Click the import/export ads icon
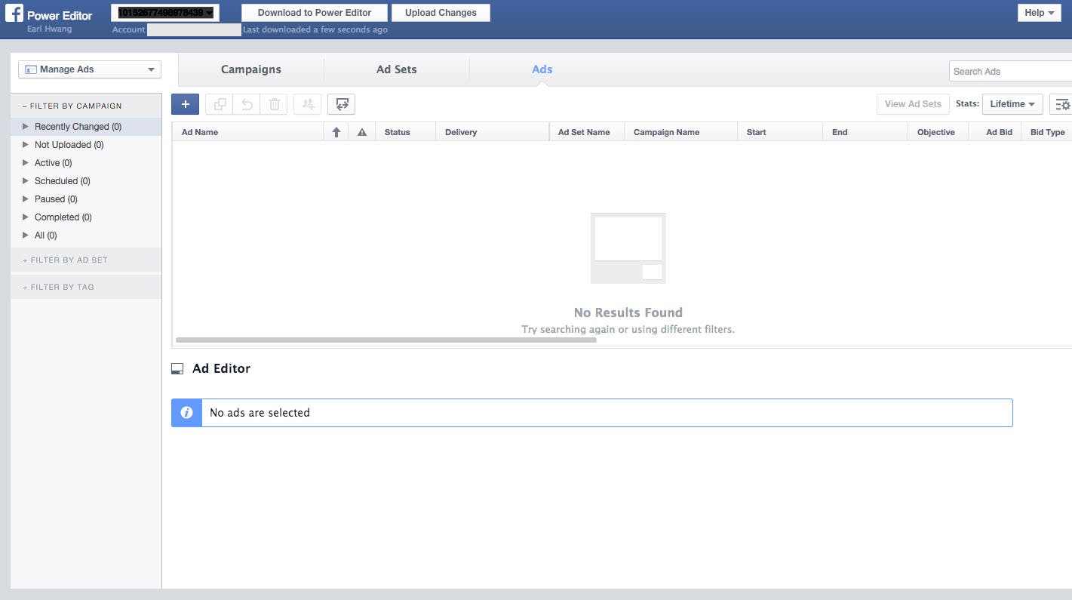 tap(342, 104)
